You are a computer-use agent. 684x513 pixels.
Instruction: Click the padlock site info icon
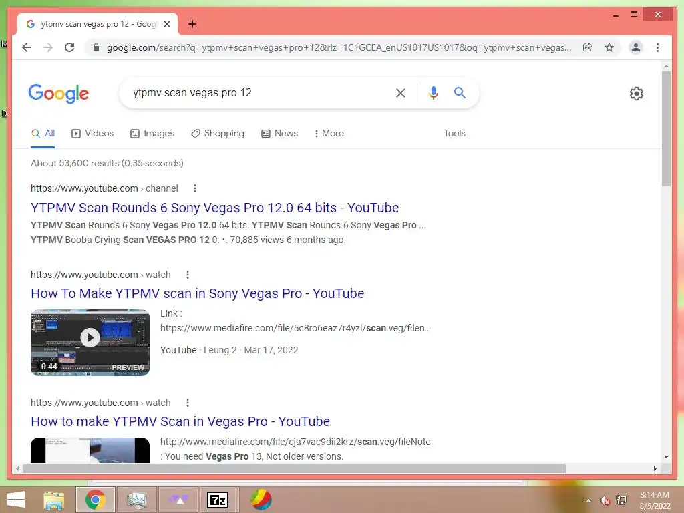pos(96,47)
